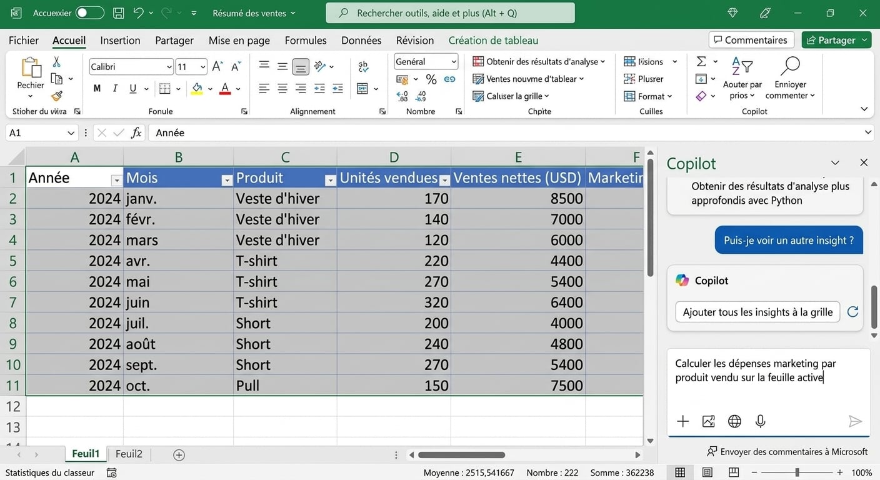Click the Format Painter brush icon
This screenshot has height=480, width=880.
point(57,96)
